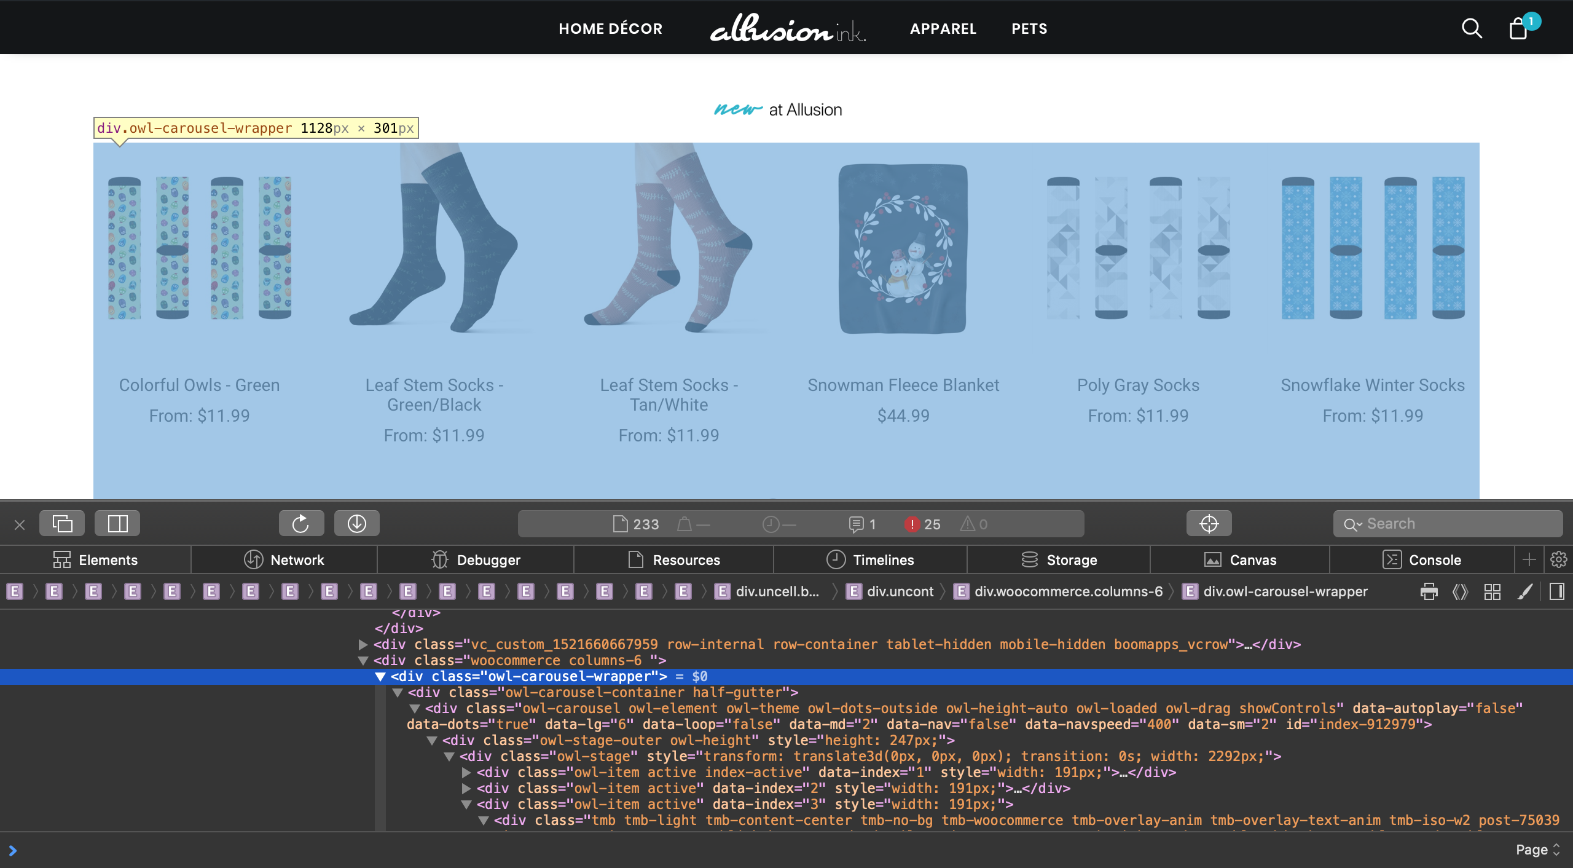Image resolution: width=1573 pixels, height=868 pixels.
Task: Toggle the layout grid overlay icon
Action: click(1493, 591)
